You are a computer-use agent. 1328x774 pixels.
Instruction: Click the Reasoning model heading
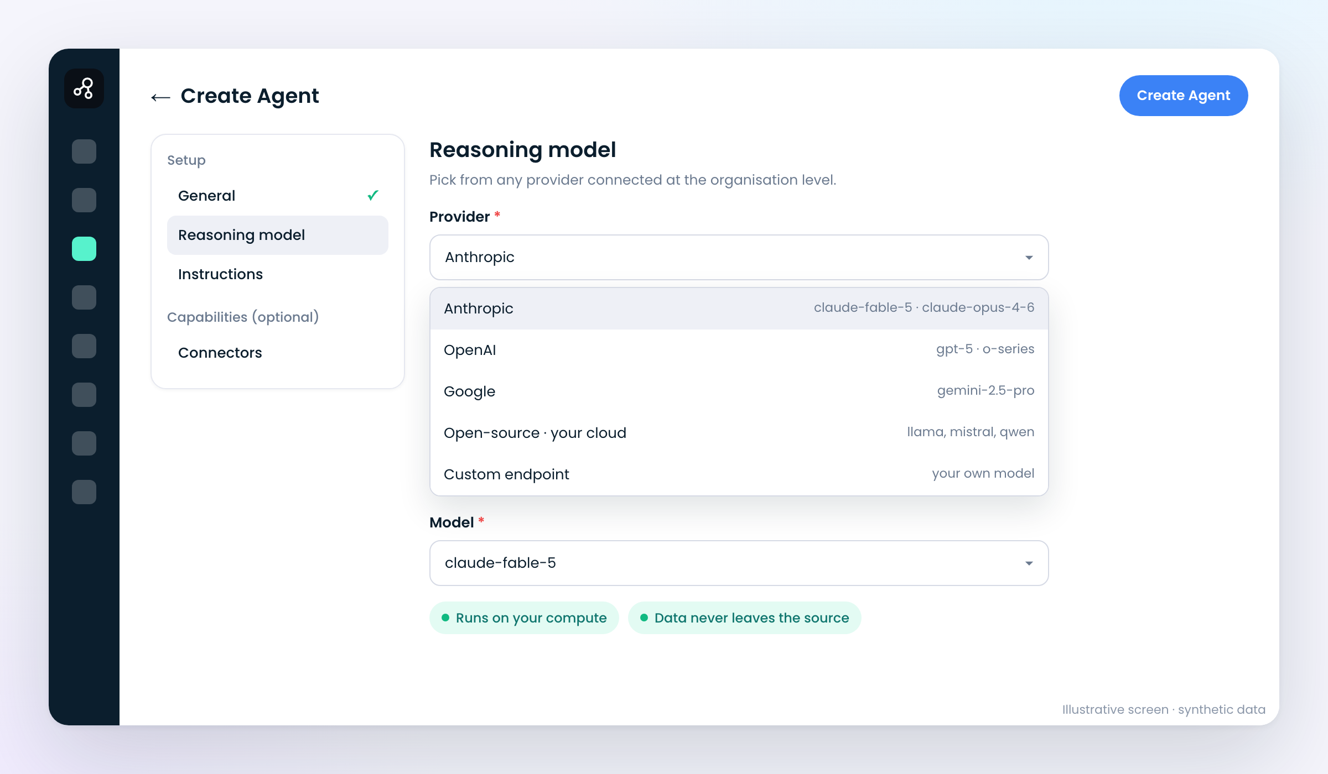[x=523, y=150]
